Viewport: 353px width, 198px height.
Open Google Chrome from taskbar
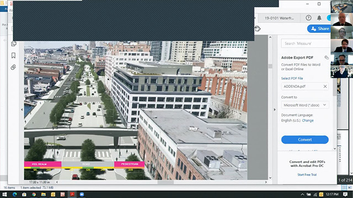tap(34, 194)
